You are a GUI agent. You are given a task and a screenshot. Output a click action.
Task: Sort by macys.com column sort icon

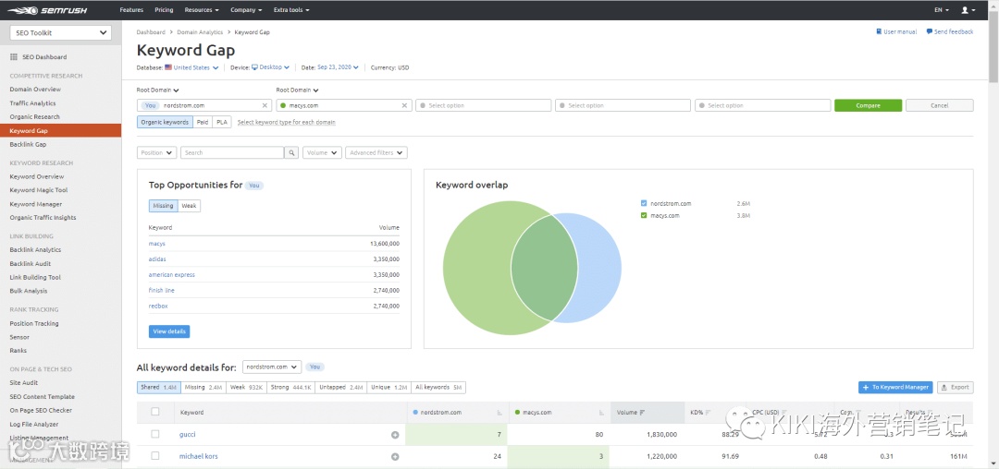click(x=601, y=413)
